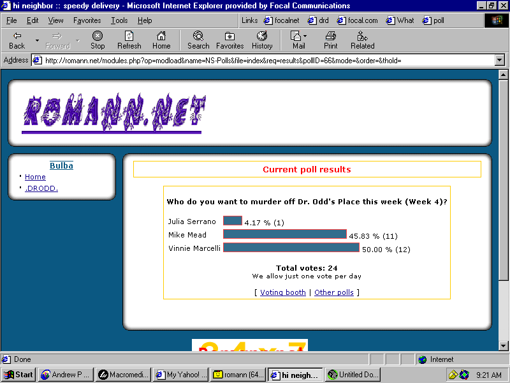
Task: Click the vertical scrollbar thumb
Action: pos(503,180)
